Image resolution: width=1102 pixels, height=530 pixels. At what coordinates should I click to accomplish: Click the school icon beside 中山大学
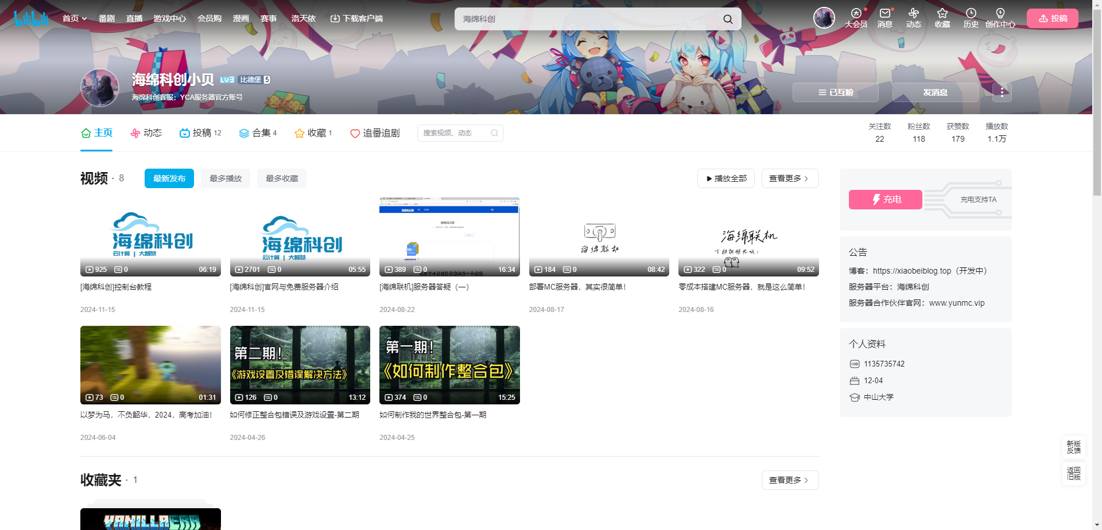855,397
